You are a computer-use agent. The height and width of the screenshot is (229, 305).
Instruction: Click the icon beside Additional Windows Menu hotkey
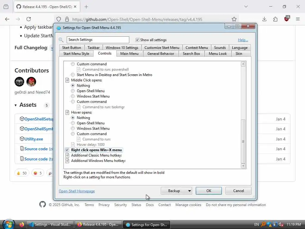click(x=67, y=161)
